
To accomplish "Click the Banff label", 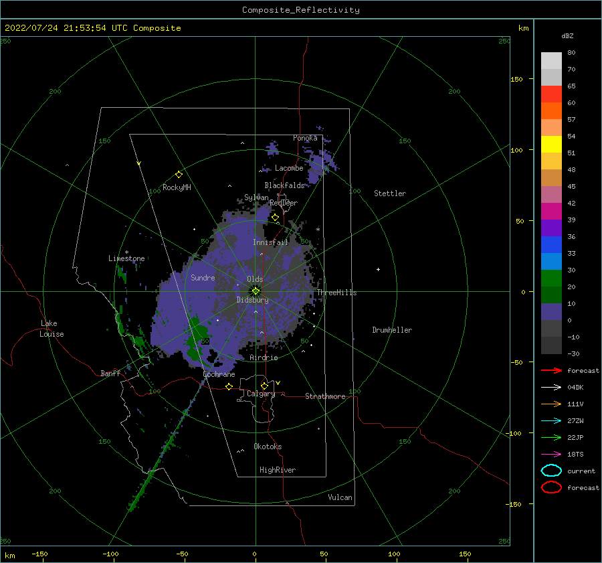I will coord(110,374).
